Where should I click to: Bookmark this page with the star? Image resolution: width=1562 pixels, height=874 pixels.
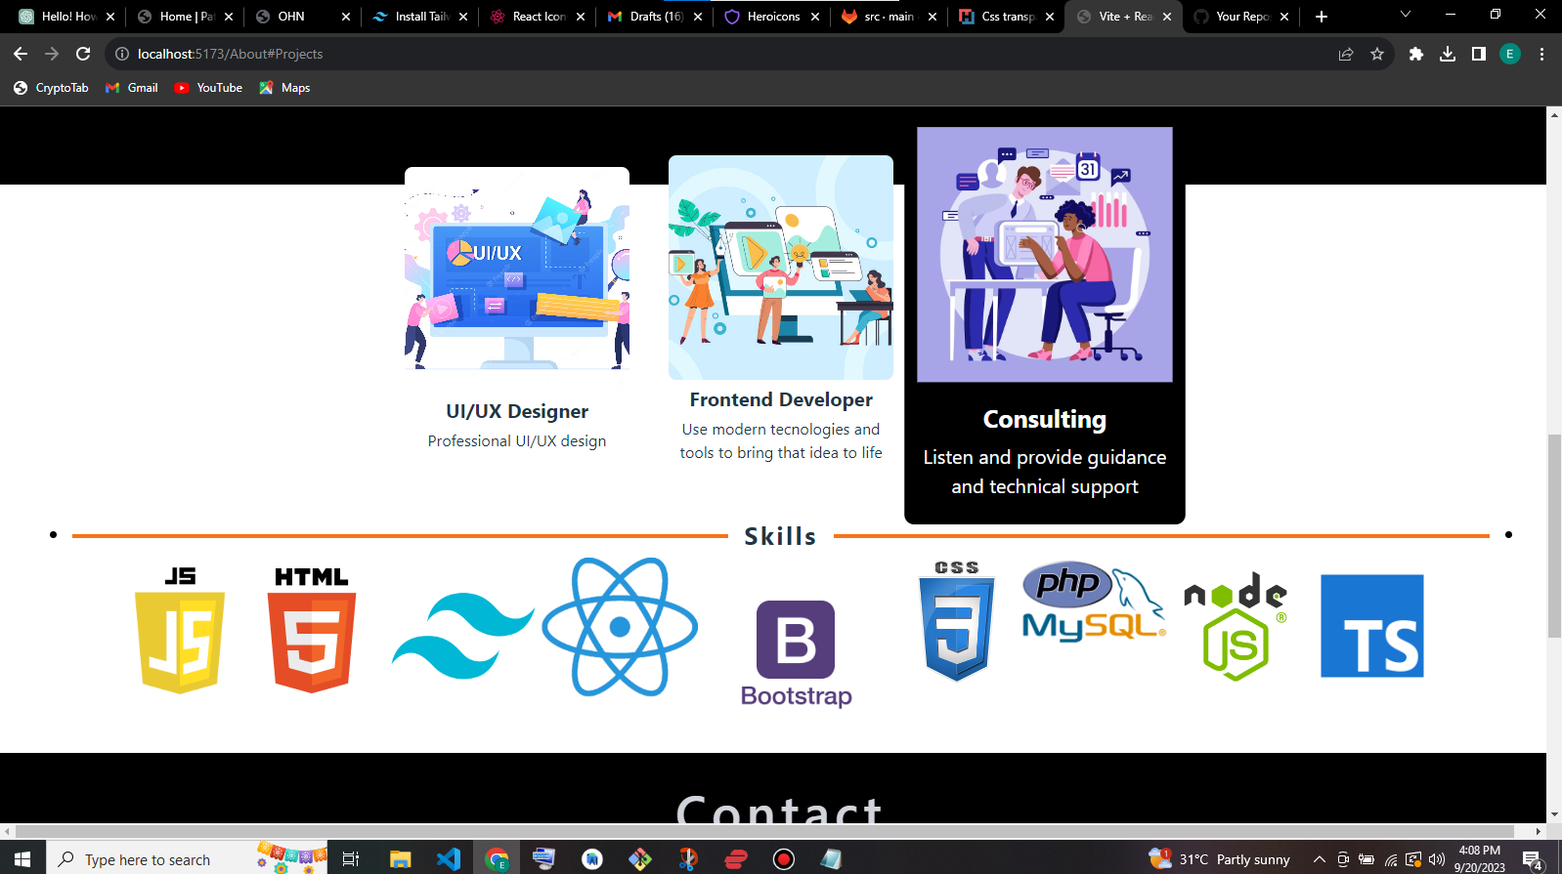click(x=1377, y=54)
